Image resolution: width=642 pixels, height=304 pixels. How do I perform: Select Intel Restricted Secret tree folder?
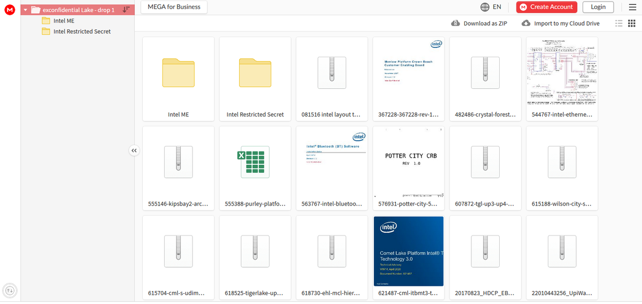[82, 32]
